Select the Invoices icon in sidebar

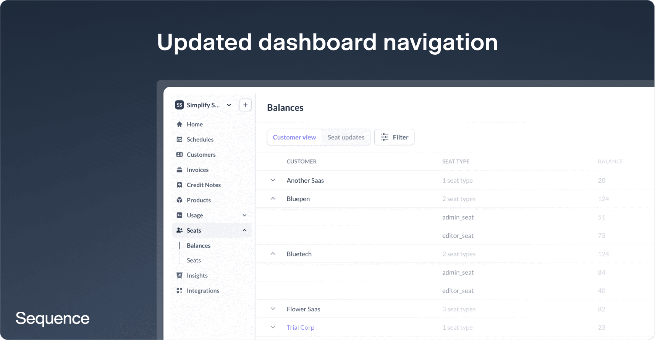(x=180, y=170)
